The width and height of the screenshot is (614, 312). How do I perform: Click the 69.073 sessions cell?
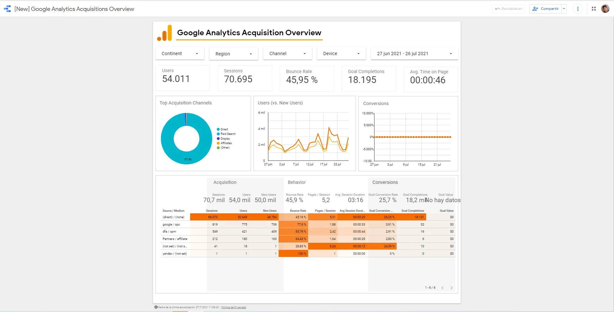[205, 217]
